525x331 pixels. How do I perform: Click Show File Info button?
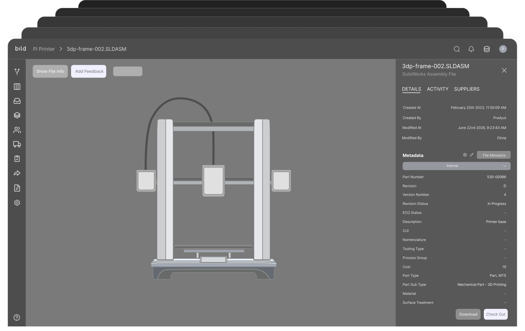tap(50, 71)
